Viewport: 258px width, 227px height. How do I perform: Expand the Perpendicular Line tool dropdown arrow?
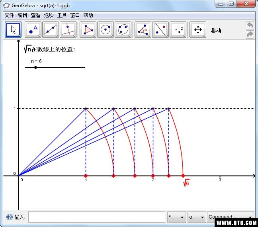(x=74, y=36)
